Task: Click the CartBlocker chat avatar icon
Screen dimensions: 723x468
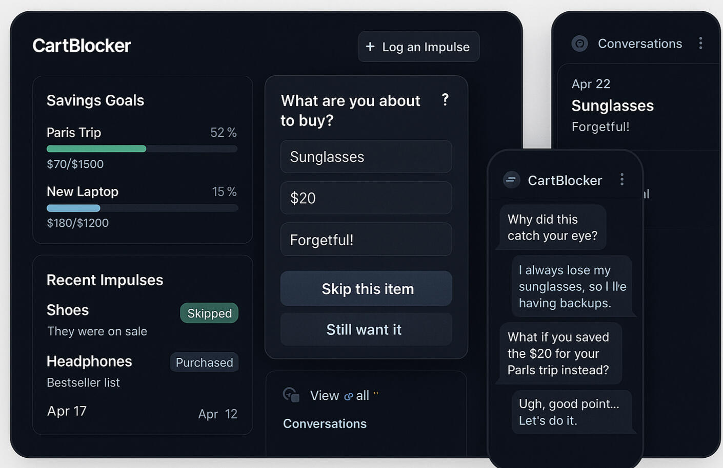Action: click(511, 180)
